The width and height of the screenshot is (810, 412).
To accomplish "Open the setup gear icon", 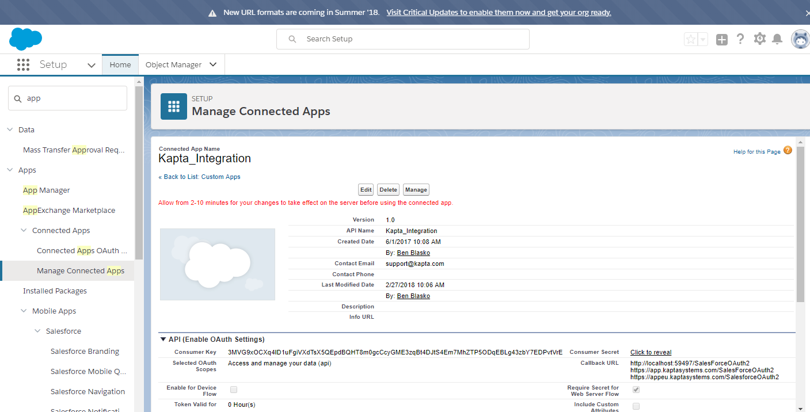I will 760,39.
